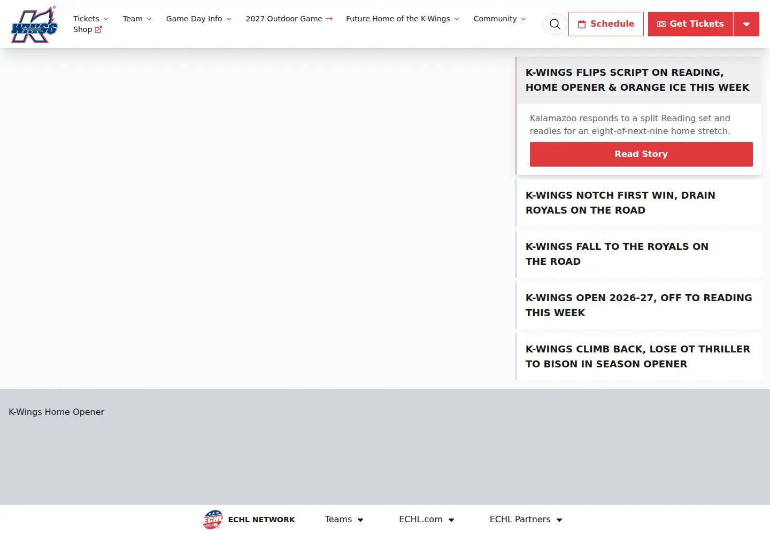The width and height of the screenshot is (770, 534).
Task: Click the Get Tickets button
Action: click(690, 24)
